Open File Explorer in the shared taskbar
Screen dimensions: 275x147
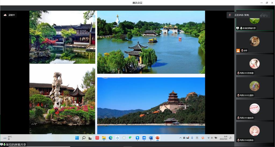[104, 138]
